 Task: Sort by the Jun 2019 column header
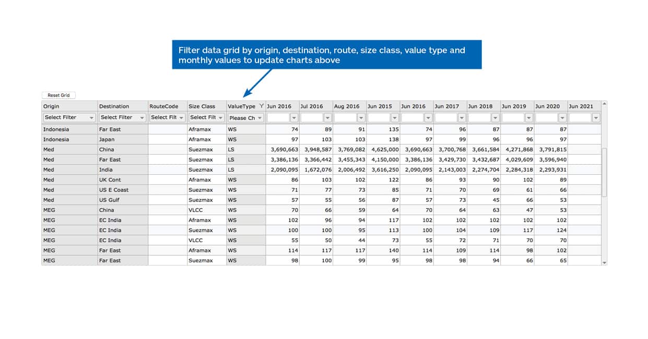[517, 106]
